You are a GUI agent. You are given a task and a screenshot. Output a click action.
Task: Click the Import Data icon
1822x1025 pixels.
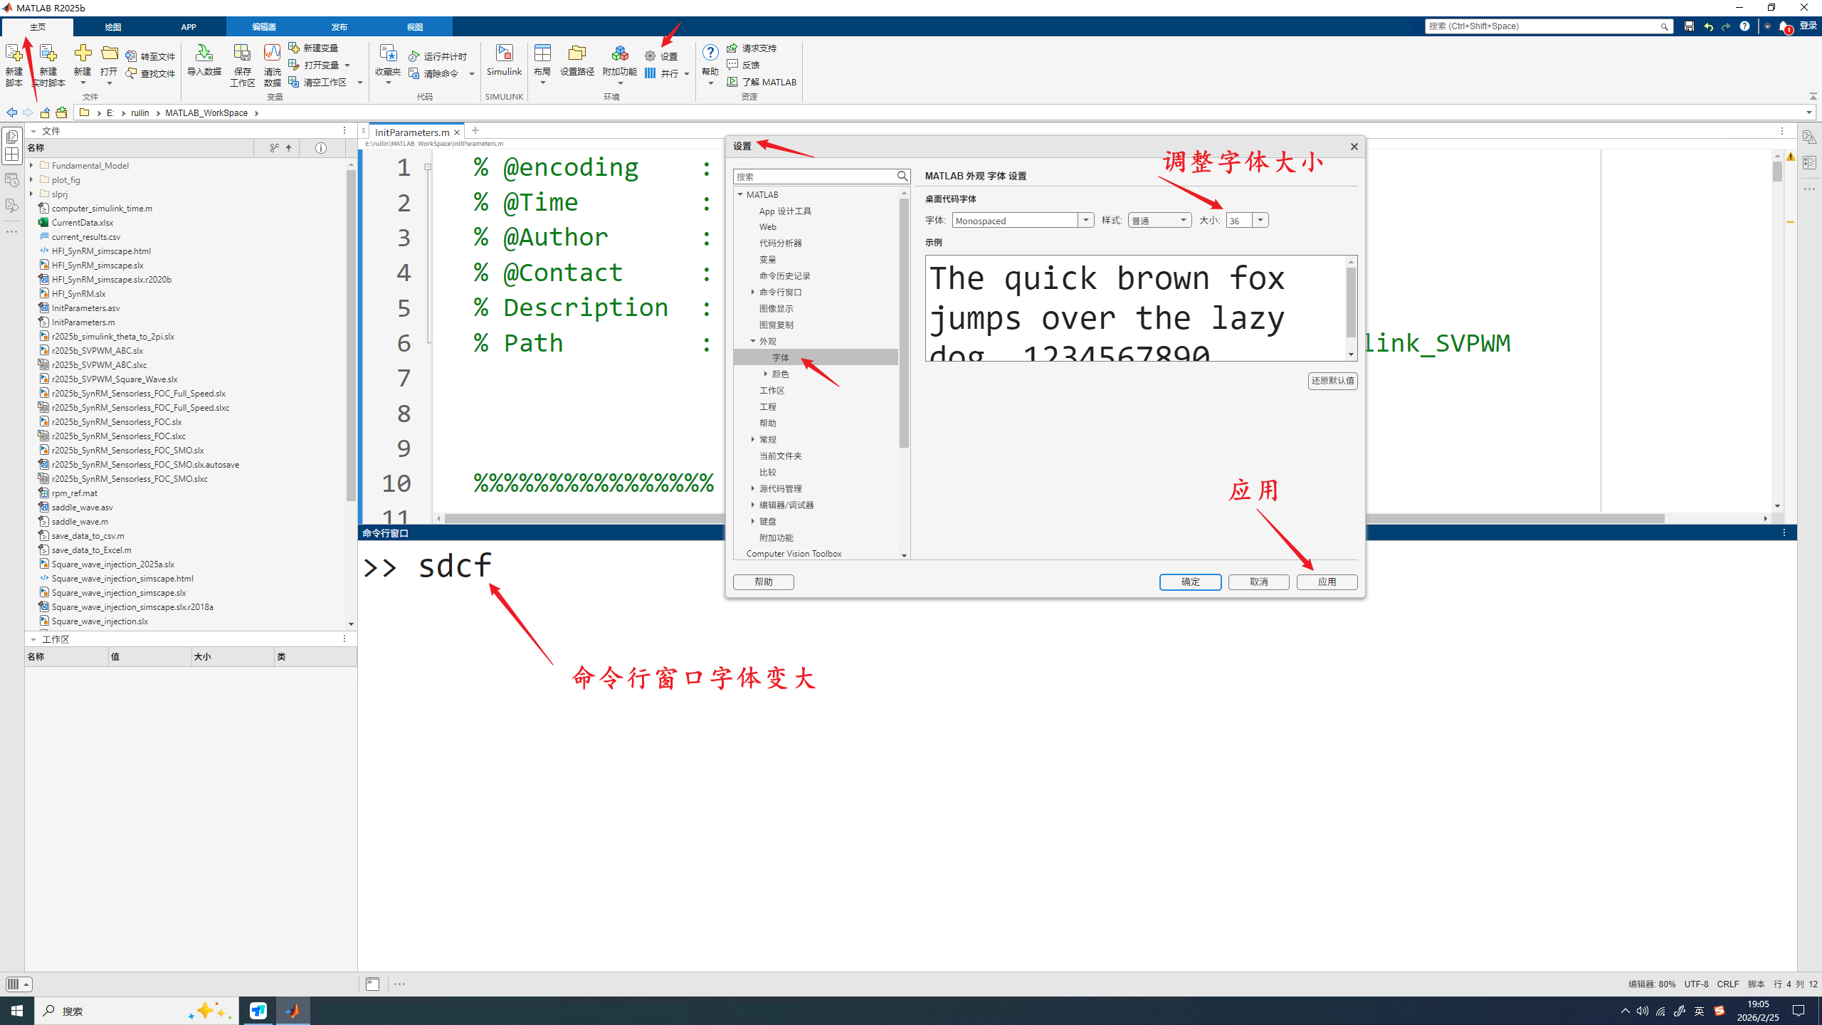(x=204, y=54)
